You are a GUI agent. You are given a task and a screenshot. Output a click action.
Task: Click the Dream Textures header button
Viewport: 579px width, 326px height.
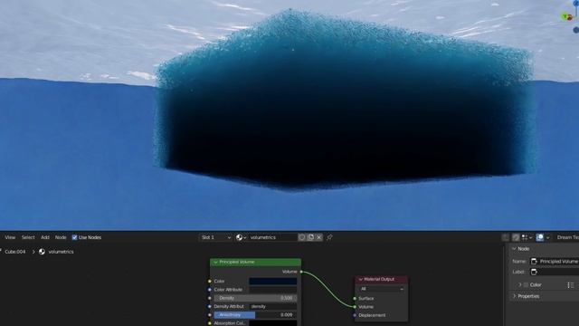click(x=567, y=237)
